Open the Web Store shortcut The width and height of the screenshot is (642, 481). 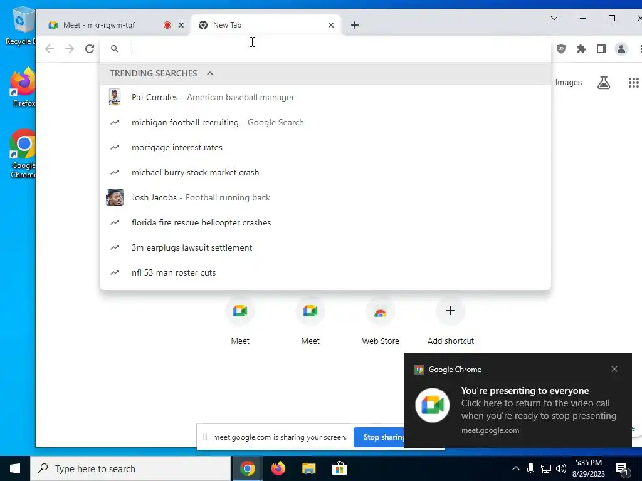click(x=381, y=322)
